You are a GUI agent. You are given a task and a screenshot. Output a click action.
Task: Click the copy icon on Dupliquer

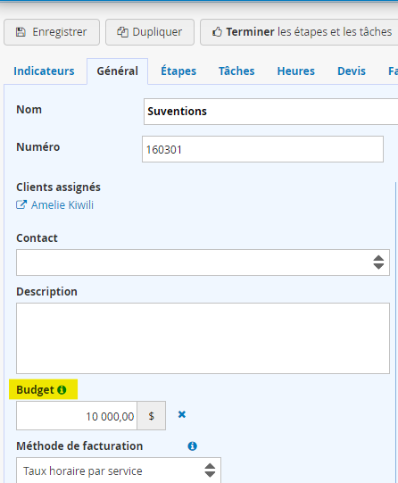coord(122,32)
